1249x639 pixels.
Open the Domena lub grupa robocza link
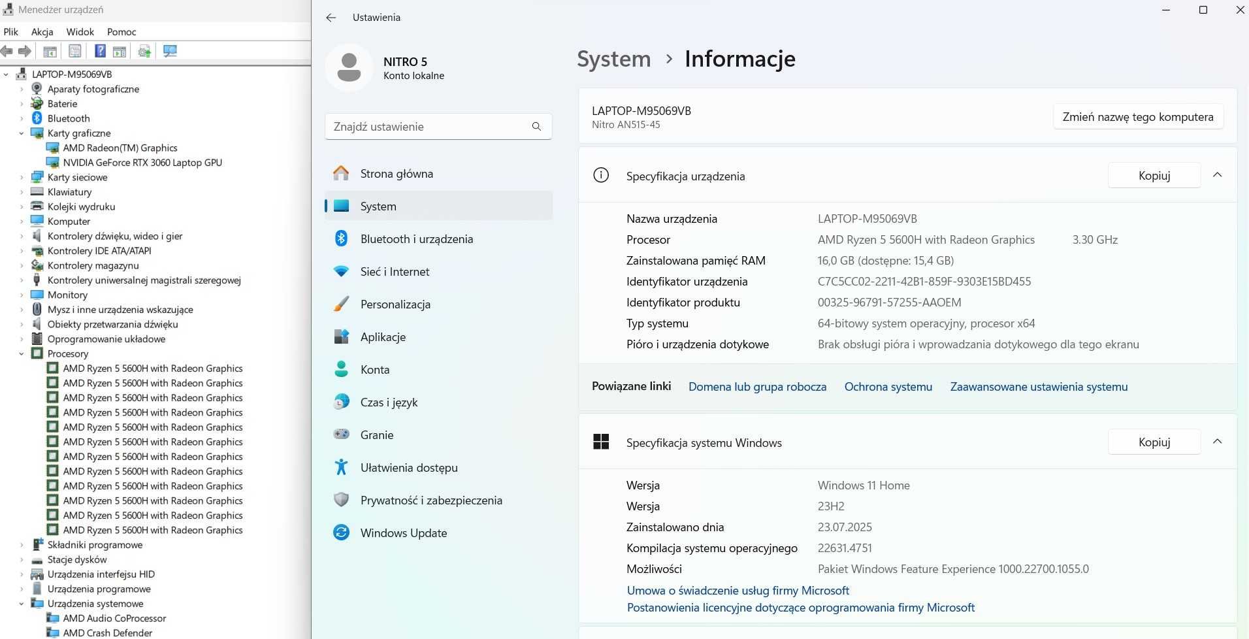757,387
